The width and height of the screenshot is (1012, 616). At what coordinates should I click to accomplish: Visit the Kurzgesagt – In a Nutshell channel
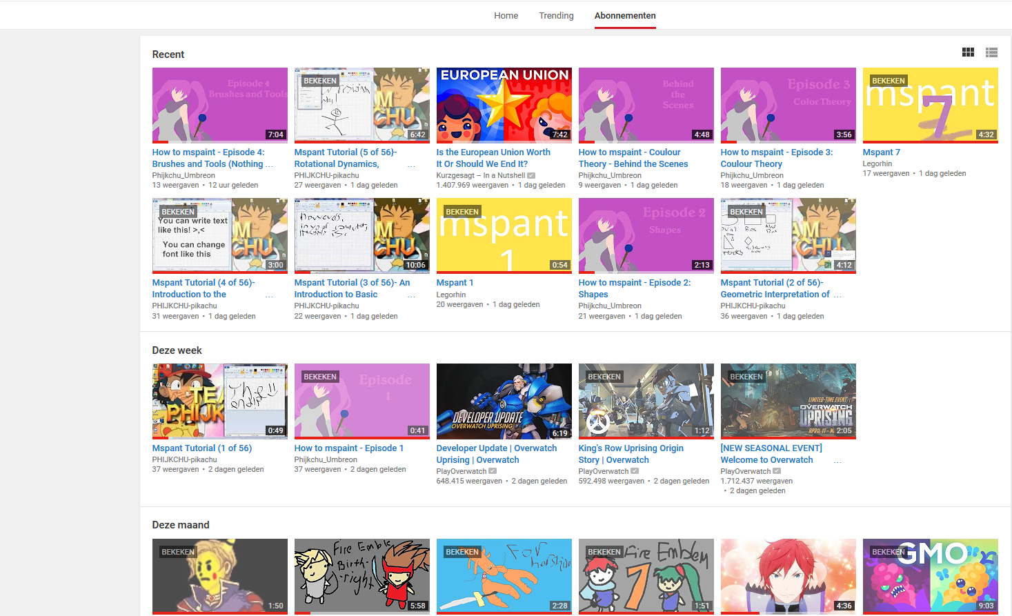(481, 175)
